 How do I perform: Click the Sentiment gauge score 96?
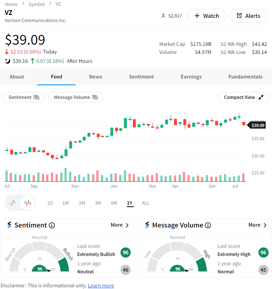tap(40, 269)
